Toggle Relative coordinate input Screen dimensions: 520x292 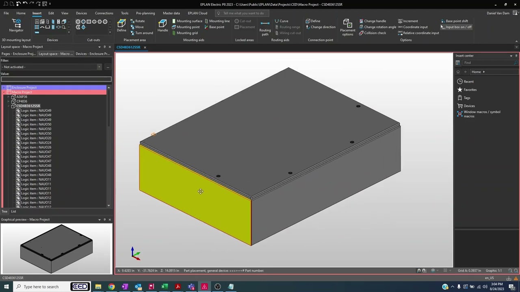click(x=418, y=33)
